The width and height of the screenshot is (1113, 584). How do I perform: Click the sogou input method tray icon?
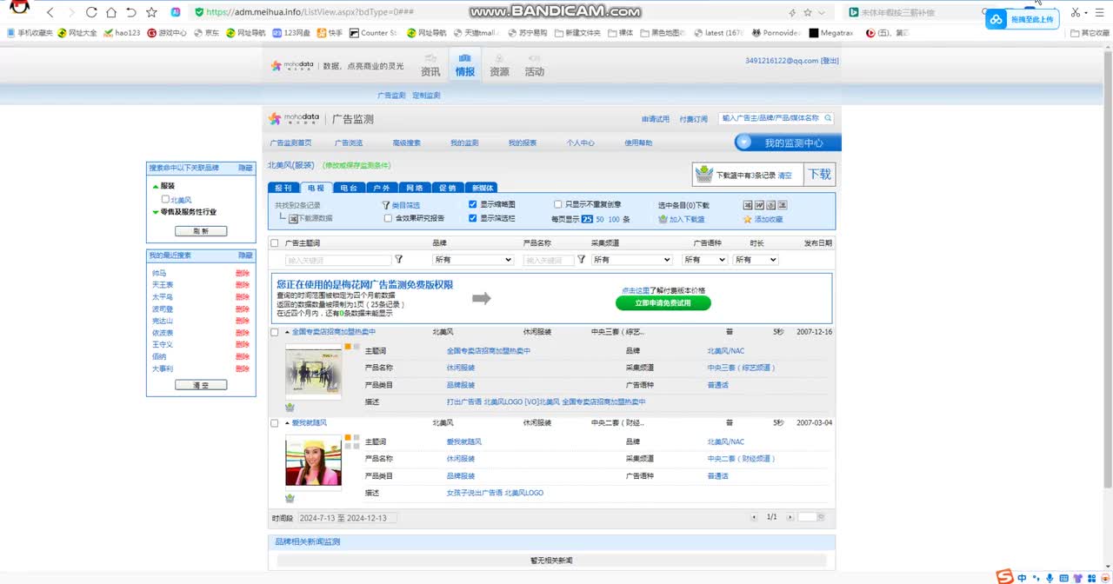click(1004, 576)
